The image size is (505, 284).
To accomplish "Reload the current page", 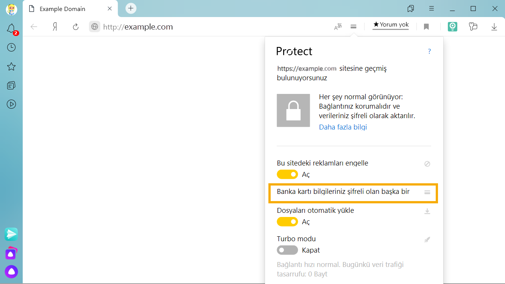I will coord(76,27).
